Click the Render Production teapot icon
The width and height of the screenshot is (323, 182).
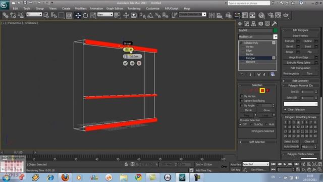tap(286, 16)
